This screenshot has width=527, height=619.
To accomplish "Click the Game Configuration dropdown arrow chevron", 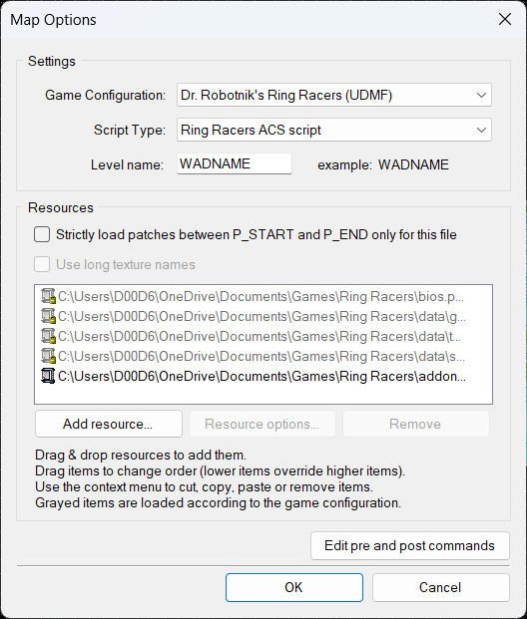I will (481, 95).
